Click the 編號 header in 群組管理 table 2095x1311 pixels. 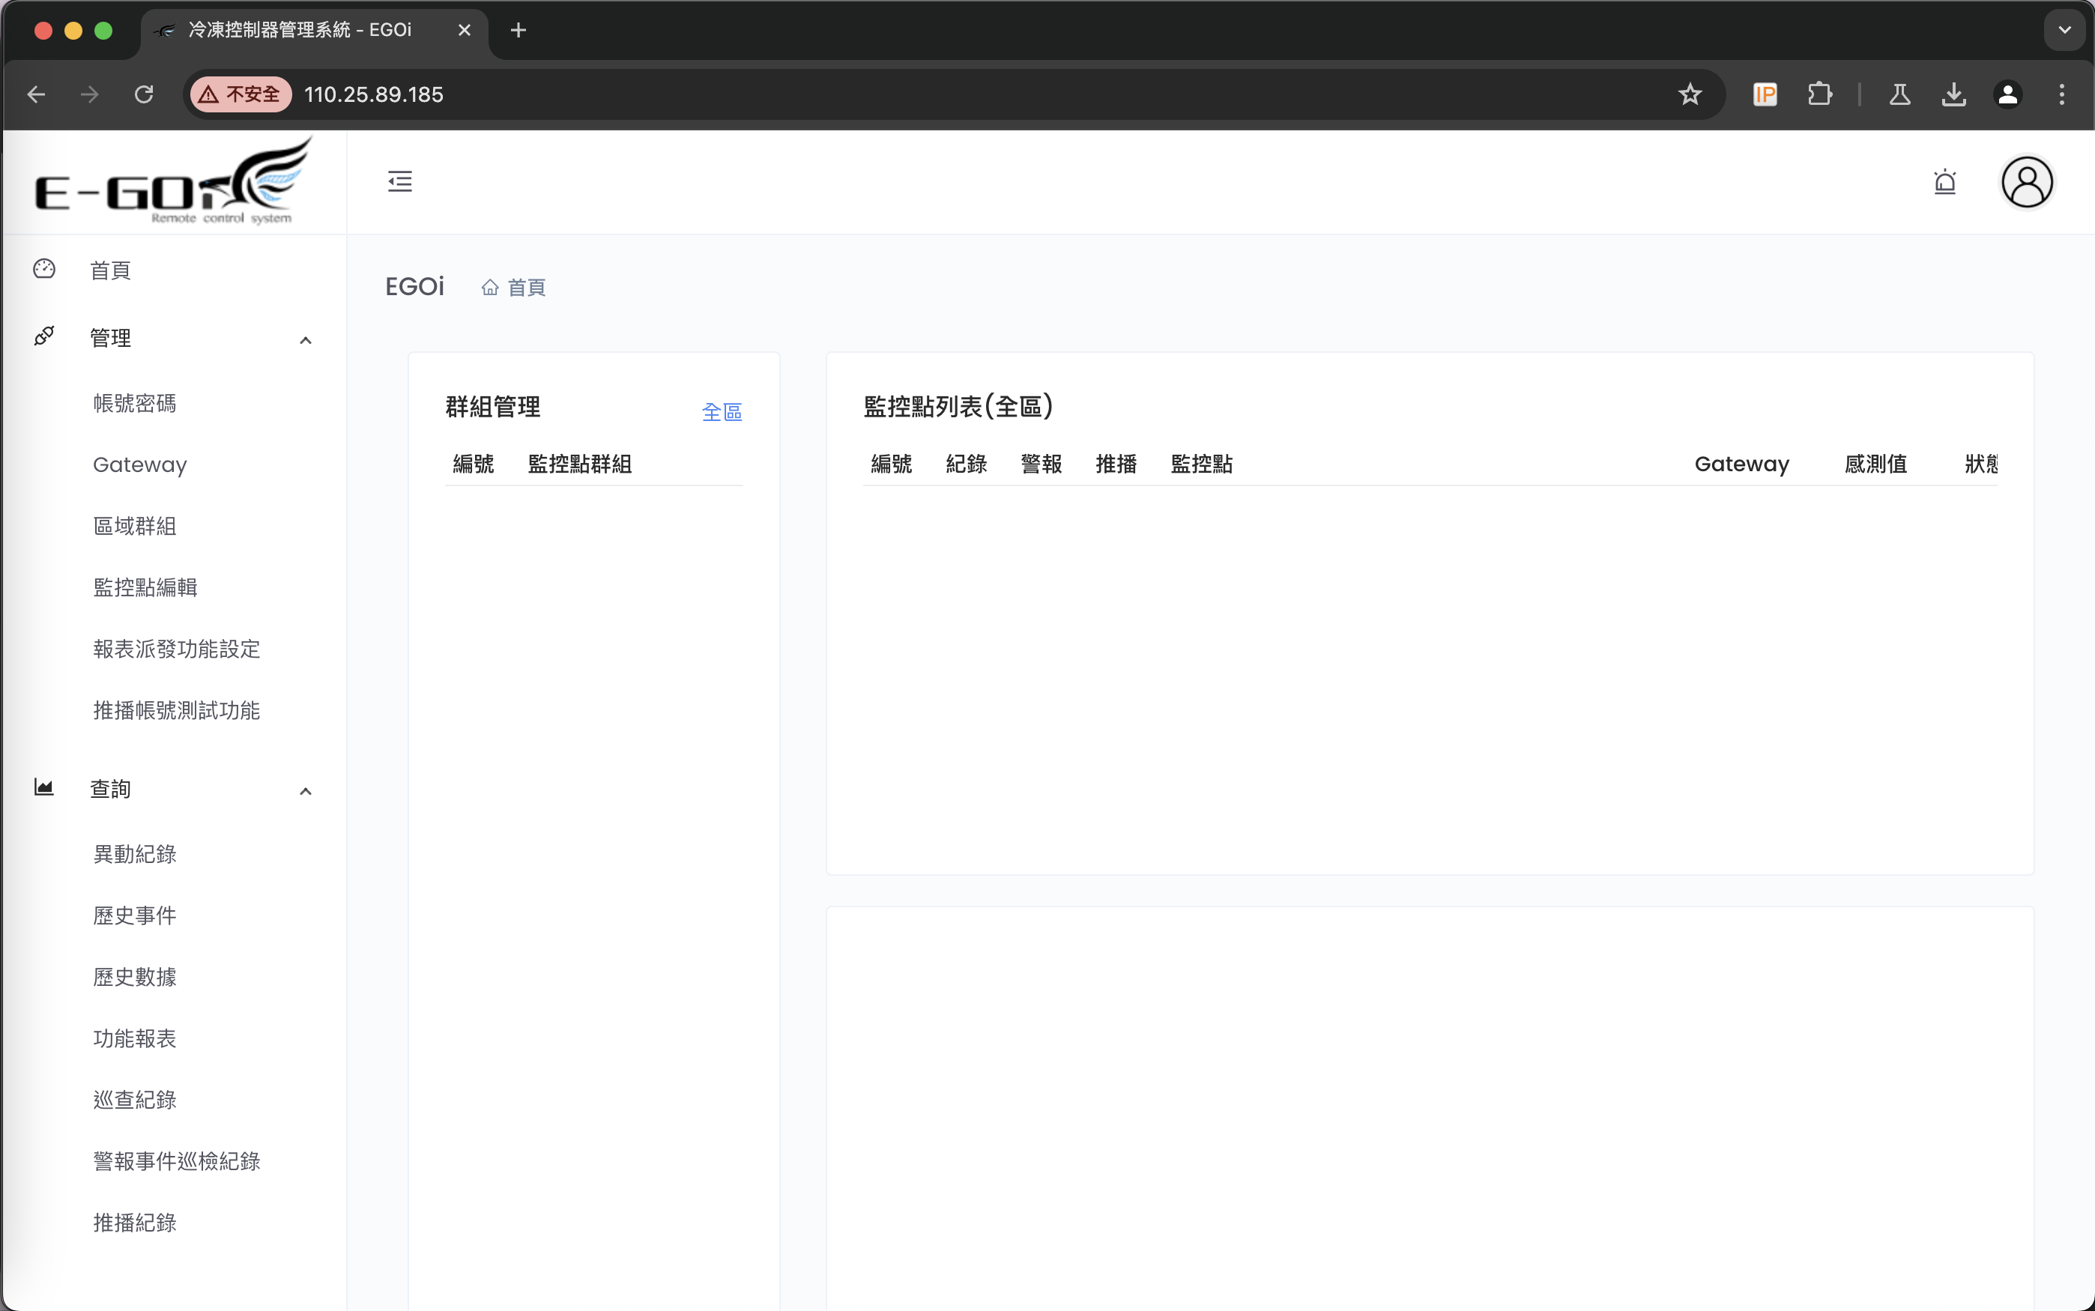tap(474, 464)
